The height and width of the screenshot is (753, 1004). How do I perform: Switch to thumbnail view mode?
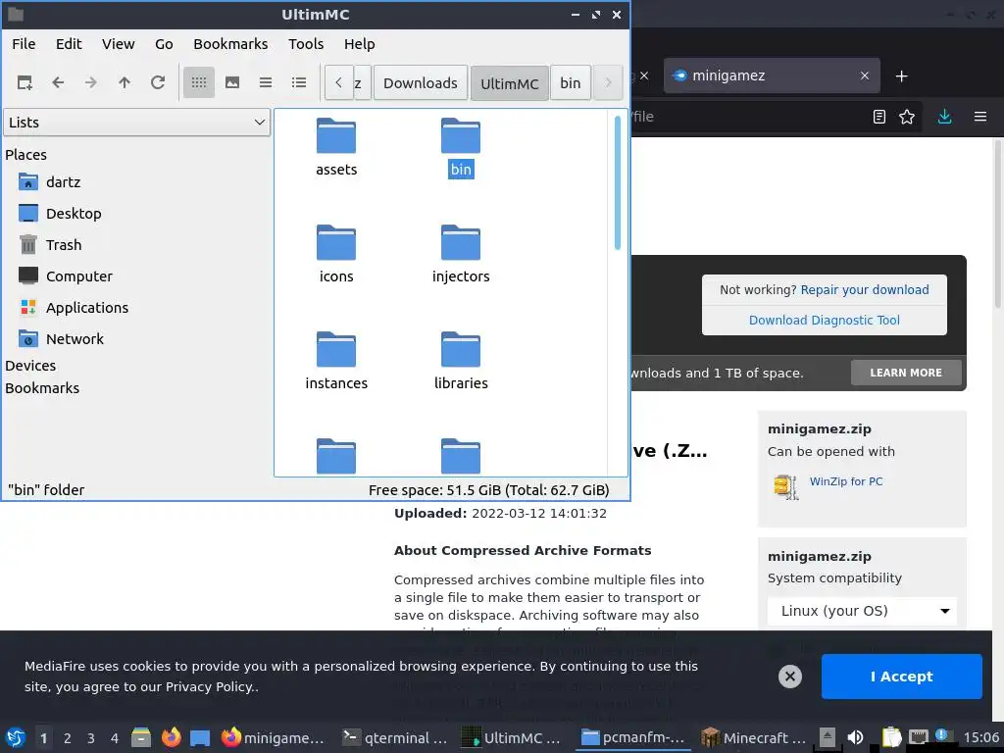(232, 82)
